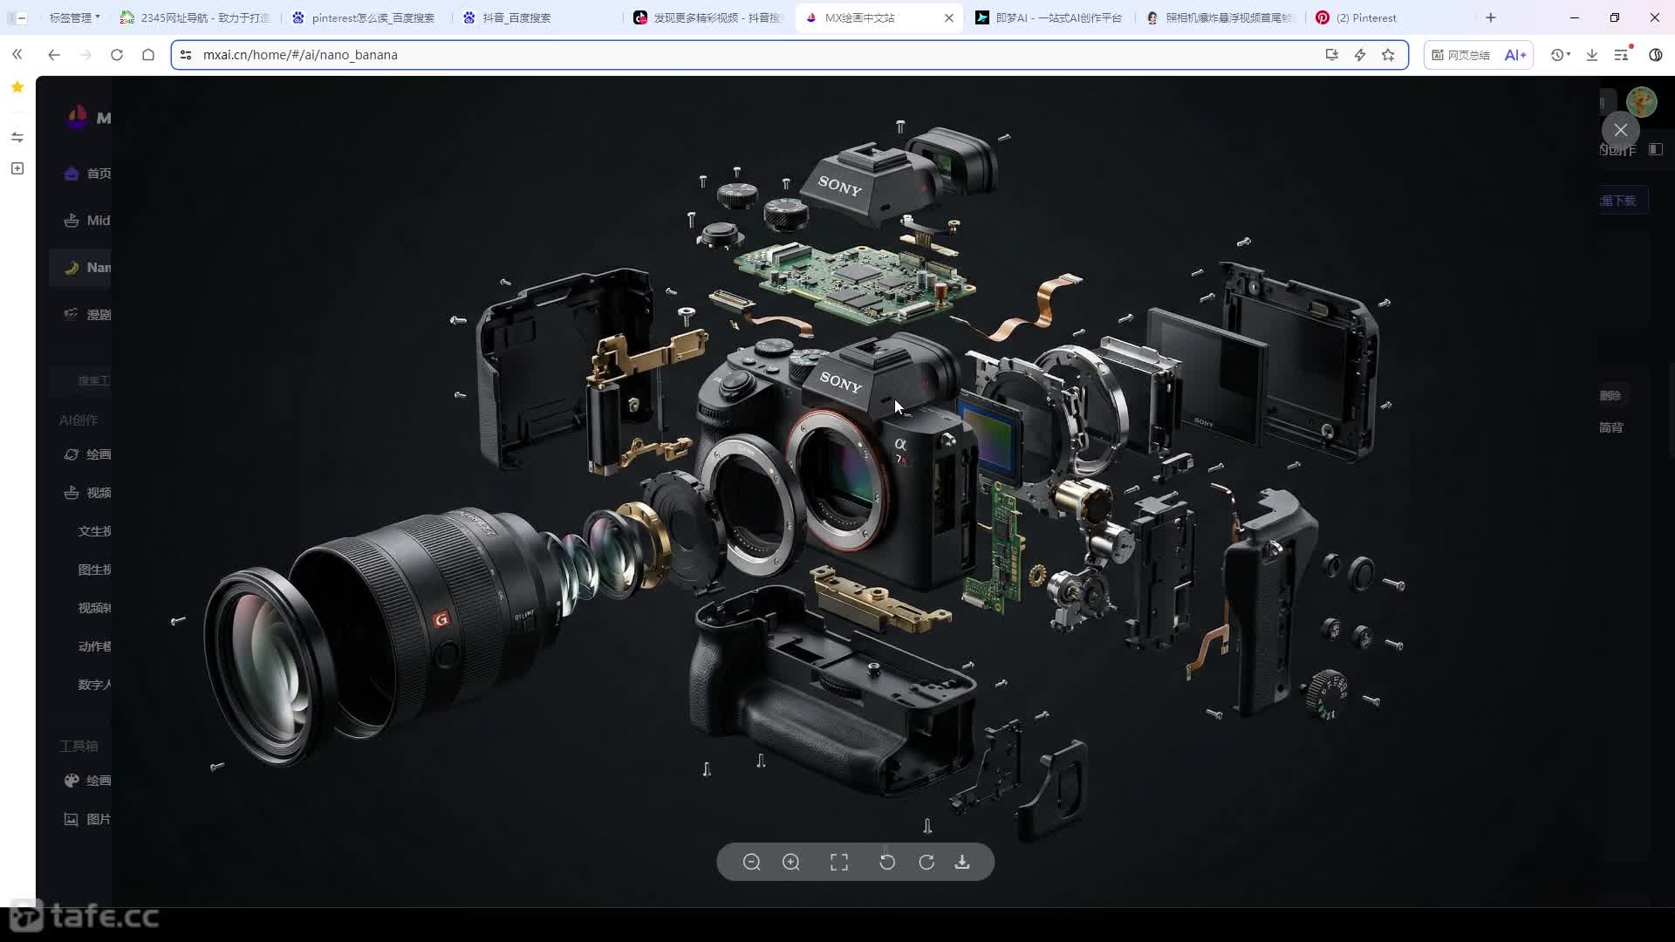Rotate the preview image counter-clockwise

887,863
